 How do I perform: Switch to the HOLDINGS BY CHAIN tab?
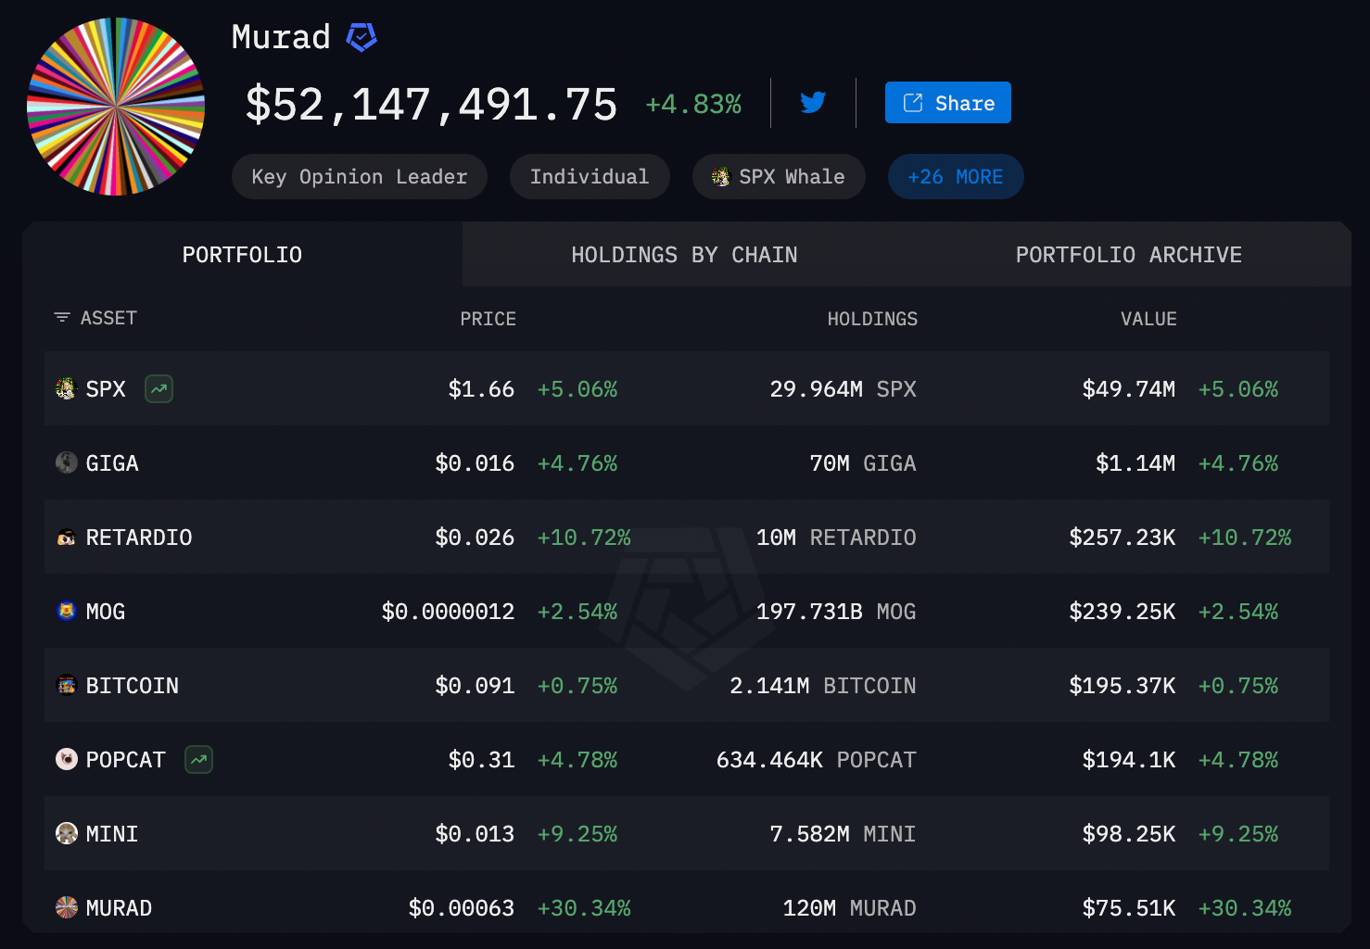click(x=683, y=254)
